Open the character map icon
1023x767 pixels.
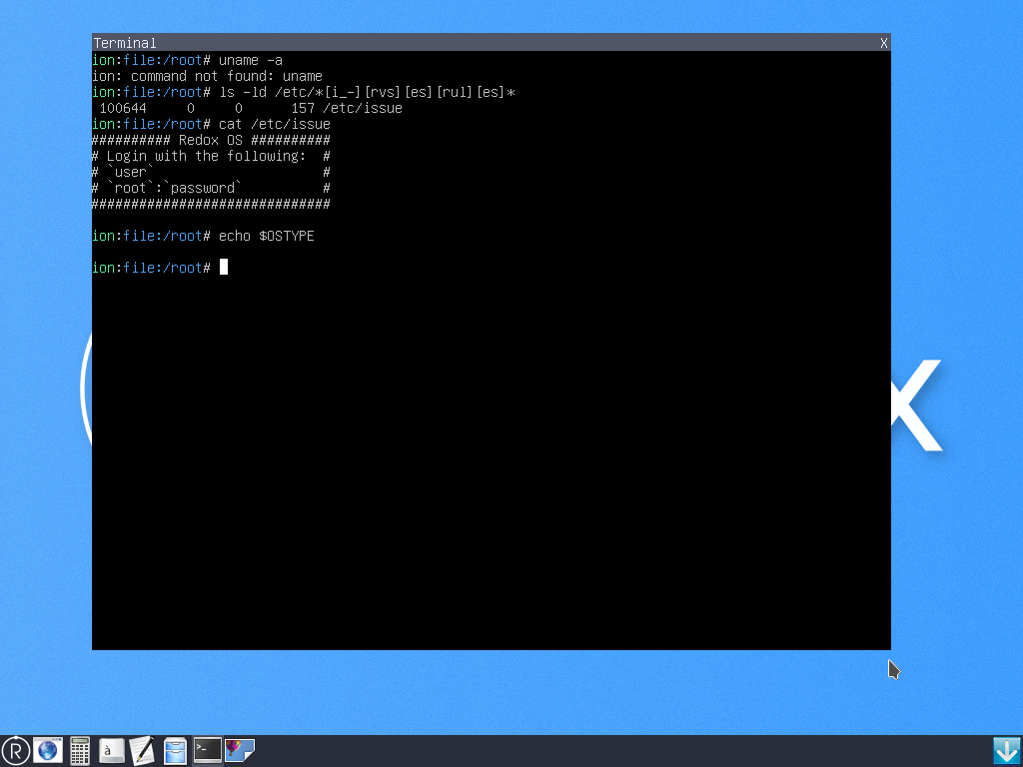(112, 751)
